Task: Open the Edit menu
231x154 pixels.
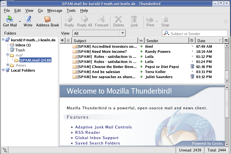Action: tap(17, 11)
